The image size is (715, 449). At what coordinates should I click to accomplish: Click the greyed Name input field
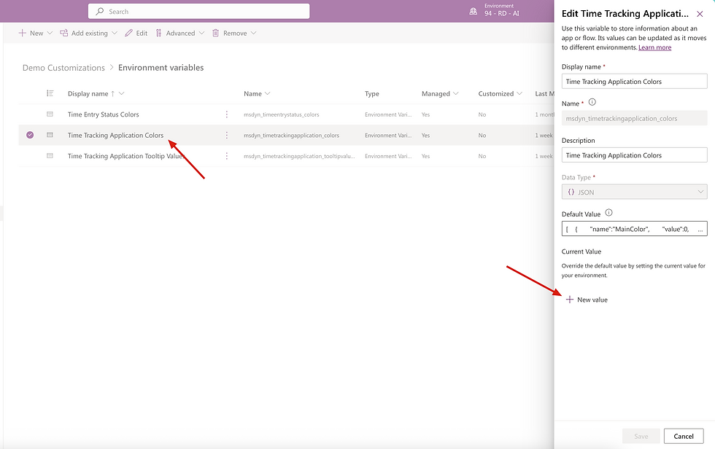(634, 118)
